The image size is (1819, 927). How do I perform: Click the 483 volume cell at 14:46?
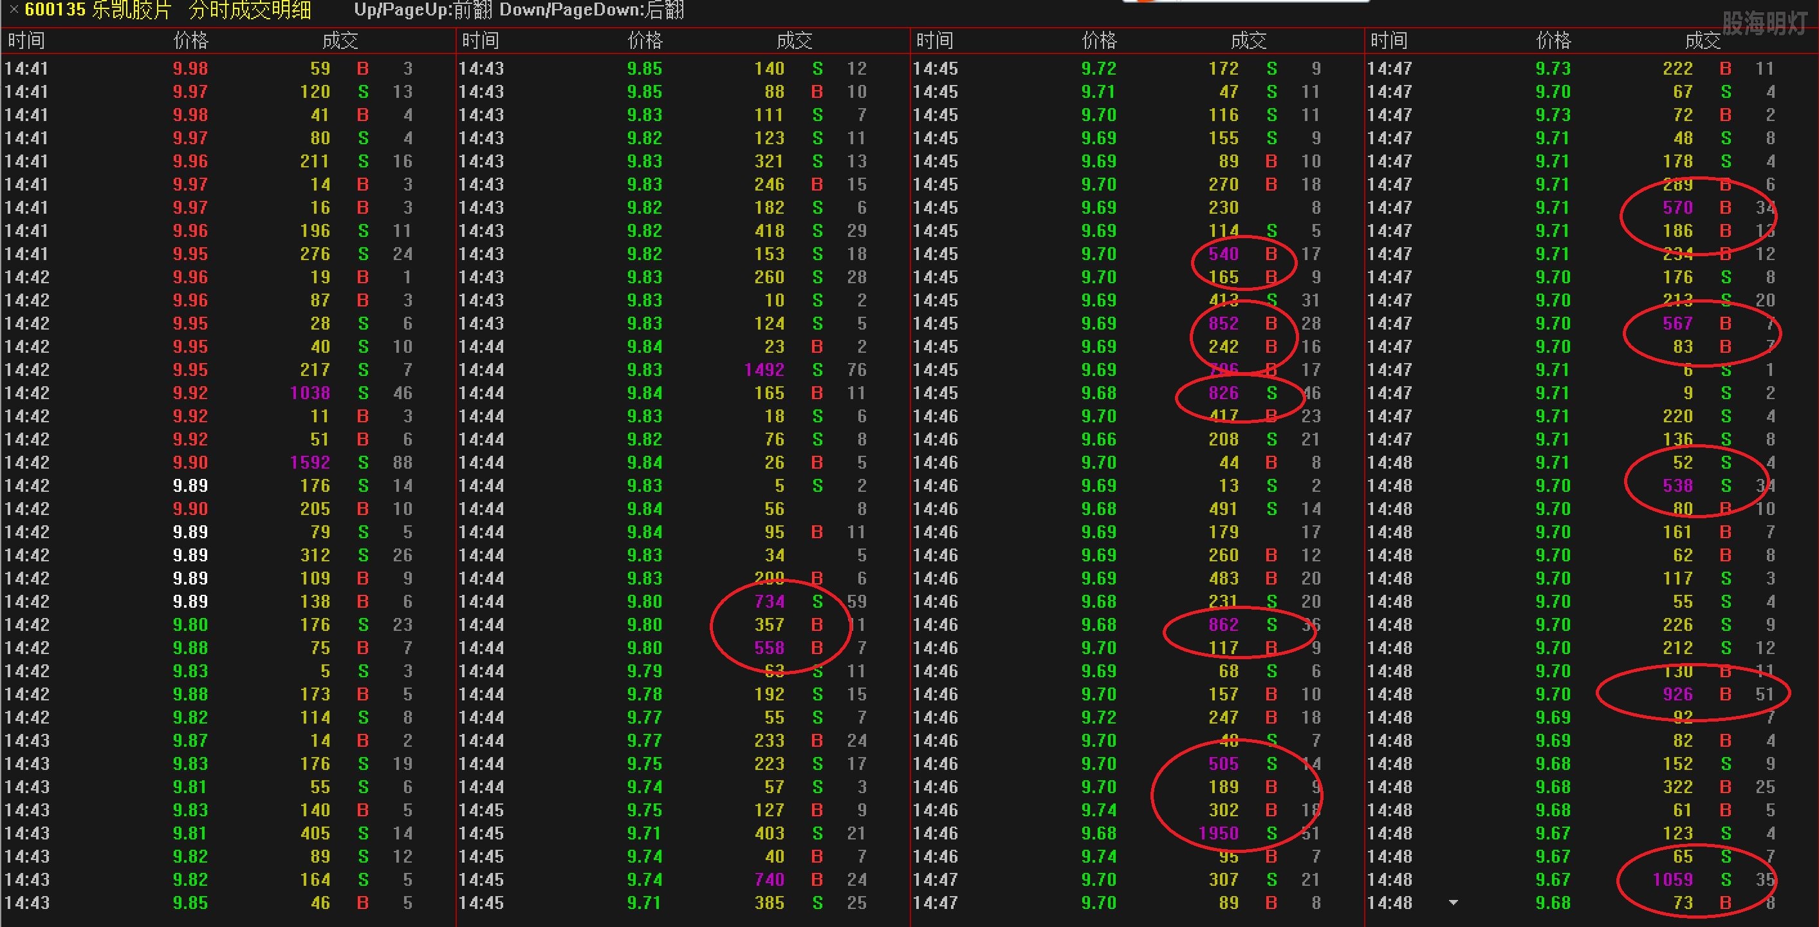point(1224,579)
